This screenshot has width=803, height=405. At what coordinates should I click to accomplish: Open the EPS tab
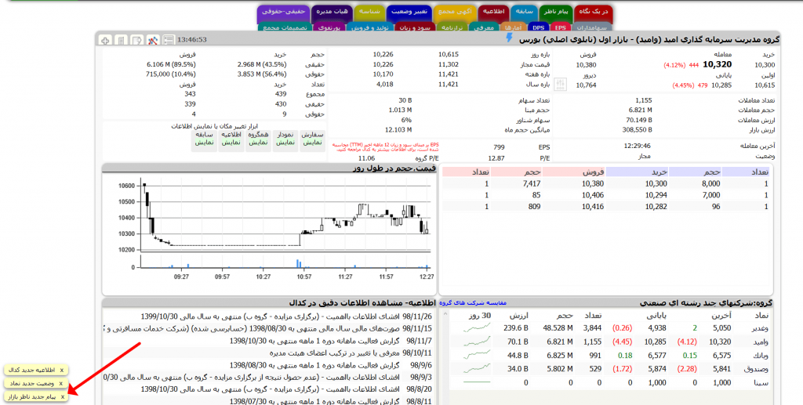coord(560,27)
